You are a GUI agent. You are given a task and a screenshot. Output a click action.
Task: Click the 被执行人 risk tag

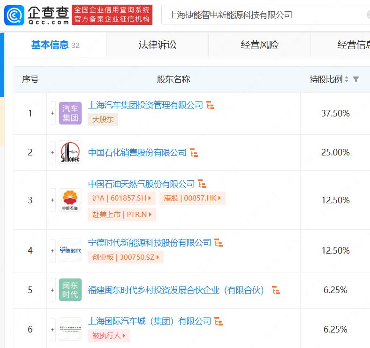point(109,335)
